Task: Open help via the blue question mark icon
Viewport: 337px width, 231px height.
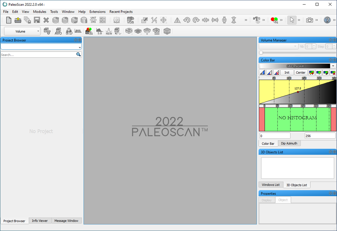Action: (x=327, y=20)
